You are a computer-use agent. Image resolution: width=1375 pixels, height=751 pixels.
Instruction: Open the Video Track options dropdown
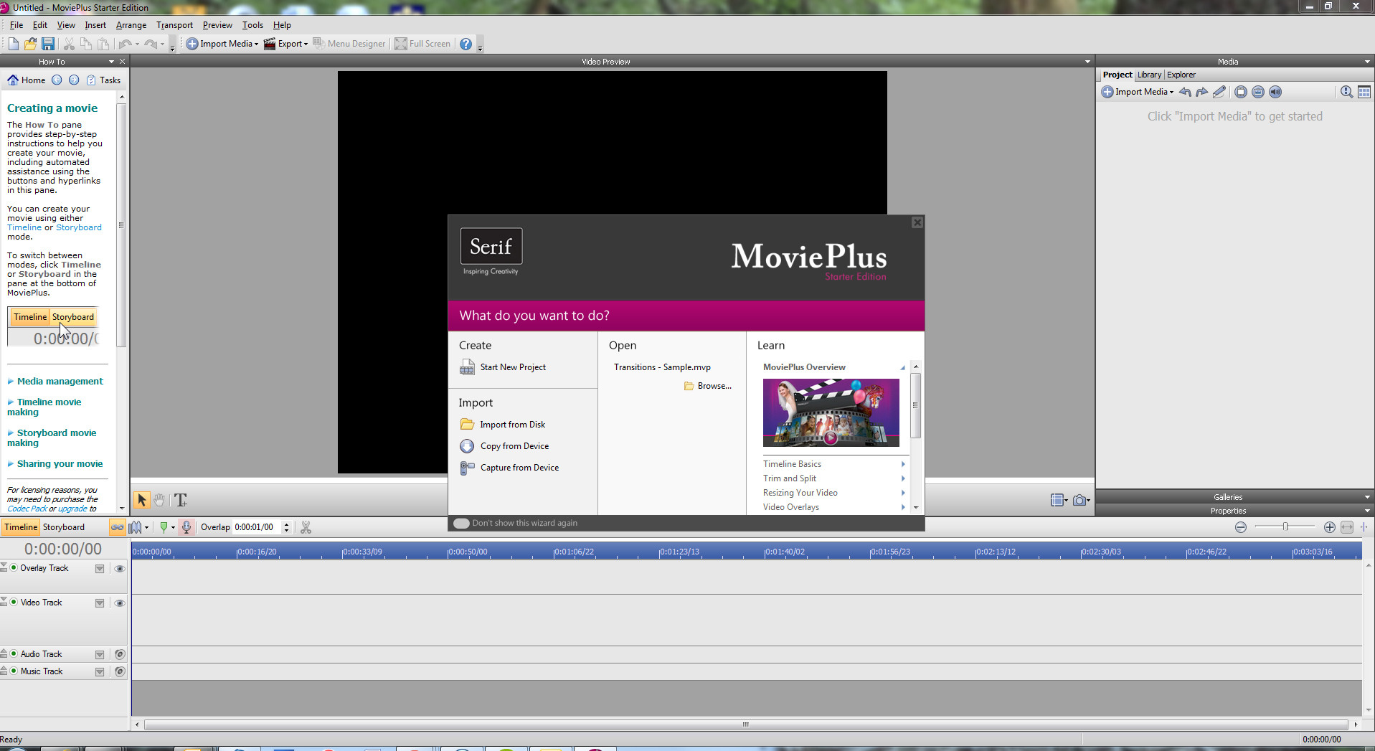pyautogui.click(x=100, y=603)
